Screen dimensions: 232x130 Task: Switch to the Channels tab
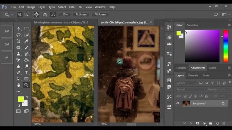(x=193, y=75)
